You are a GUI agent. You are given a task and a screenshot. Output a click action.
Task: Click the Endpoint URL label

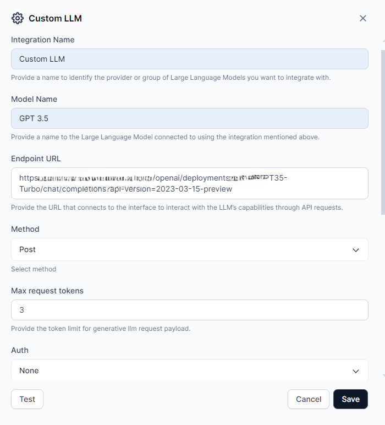pyautogui.click(x=36, y=159)
